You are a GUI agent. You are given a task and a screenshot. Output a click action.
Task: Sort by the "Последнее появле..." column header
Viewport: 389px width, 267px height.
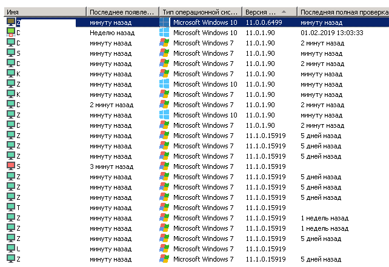(x=122, y=12)
